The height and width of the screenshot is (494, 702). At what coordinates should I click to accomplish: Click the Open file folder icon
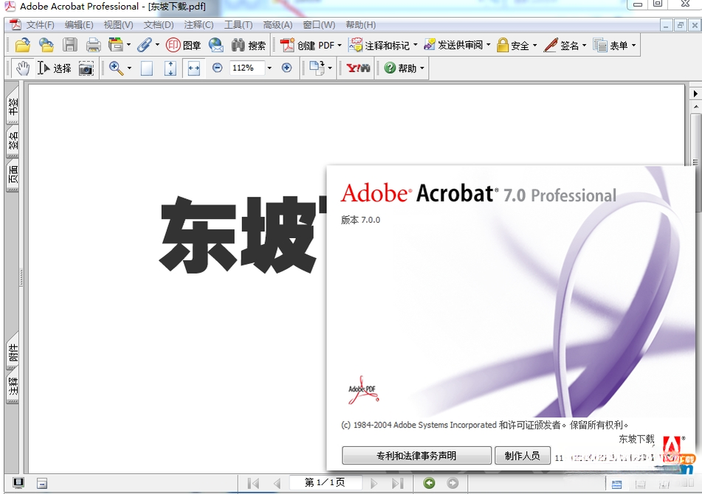pos(22,45)
